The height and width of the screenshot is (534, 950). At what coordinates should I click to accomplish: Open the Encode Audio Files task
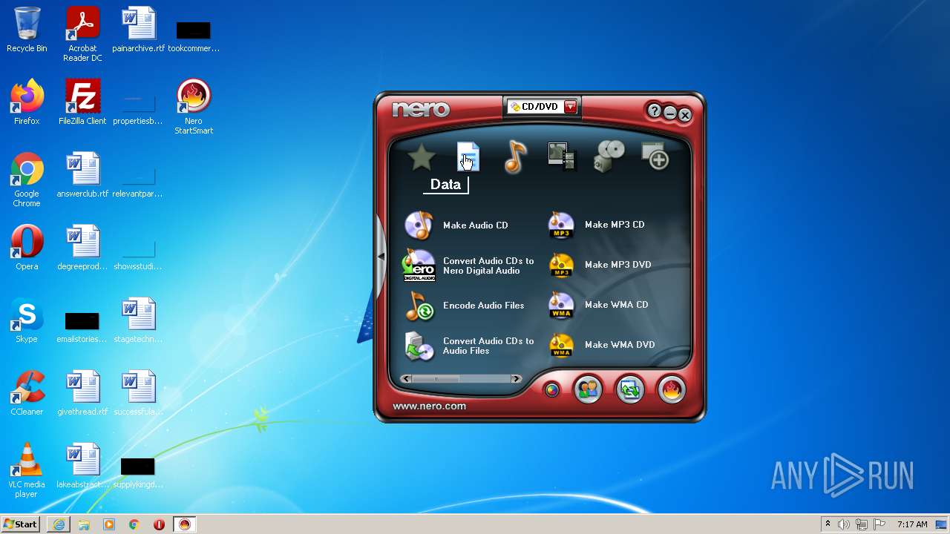coord(465,306)
